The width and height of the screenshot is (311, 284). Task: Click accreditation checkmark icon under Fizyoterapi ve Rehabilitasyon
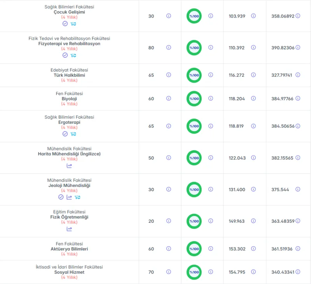65,55
